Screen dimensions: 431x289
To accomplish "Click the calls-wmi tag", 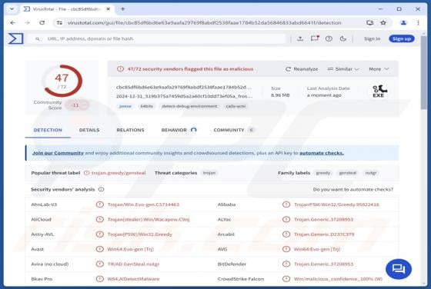I will [x=236, y=106].
